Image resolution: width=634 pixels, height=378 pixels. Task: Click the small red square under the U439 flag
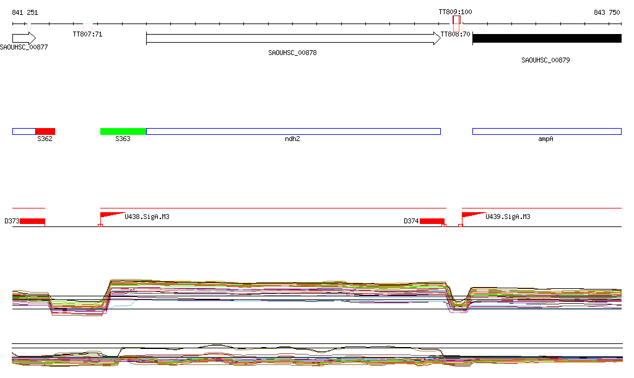(x=460, y=226)
